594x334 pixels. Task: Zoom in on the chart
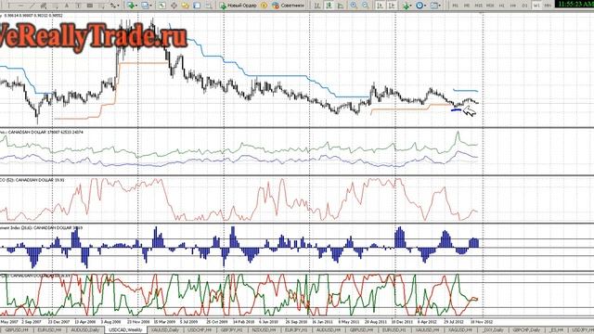pos(354,6)
